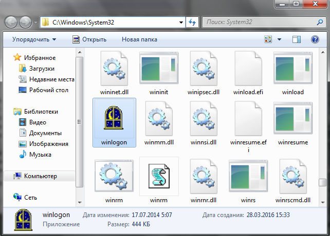Image resolution: width=330 pixels, height=236 pixels.
Task: Select the winrscmd.dll file icon
Action: click(293, 177)
